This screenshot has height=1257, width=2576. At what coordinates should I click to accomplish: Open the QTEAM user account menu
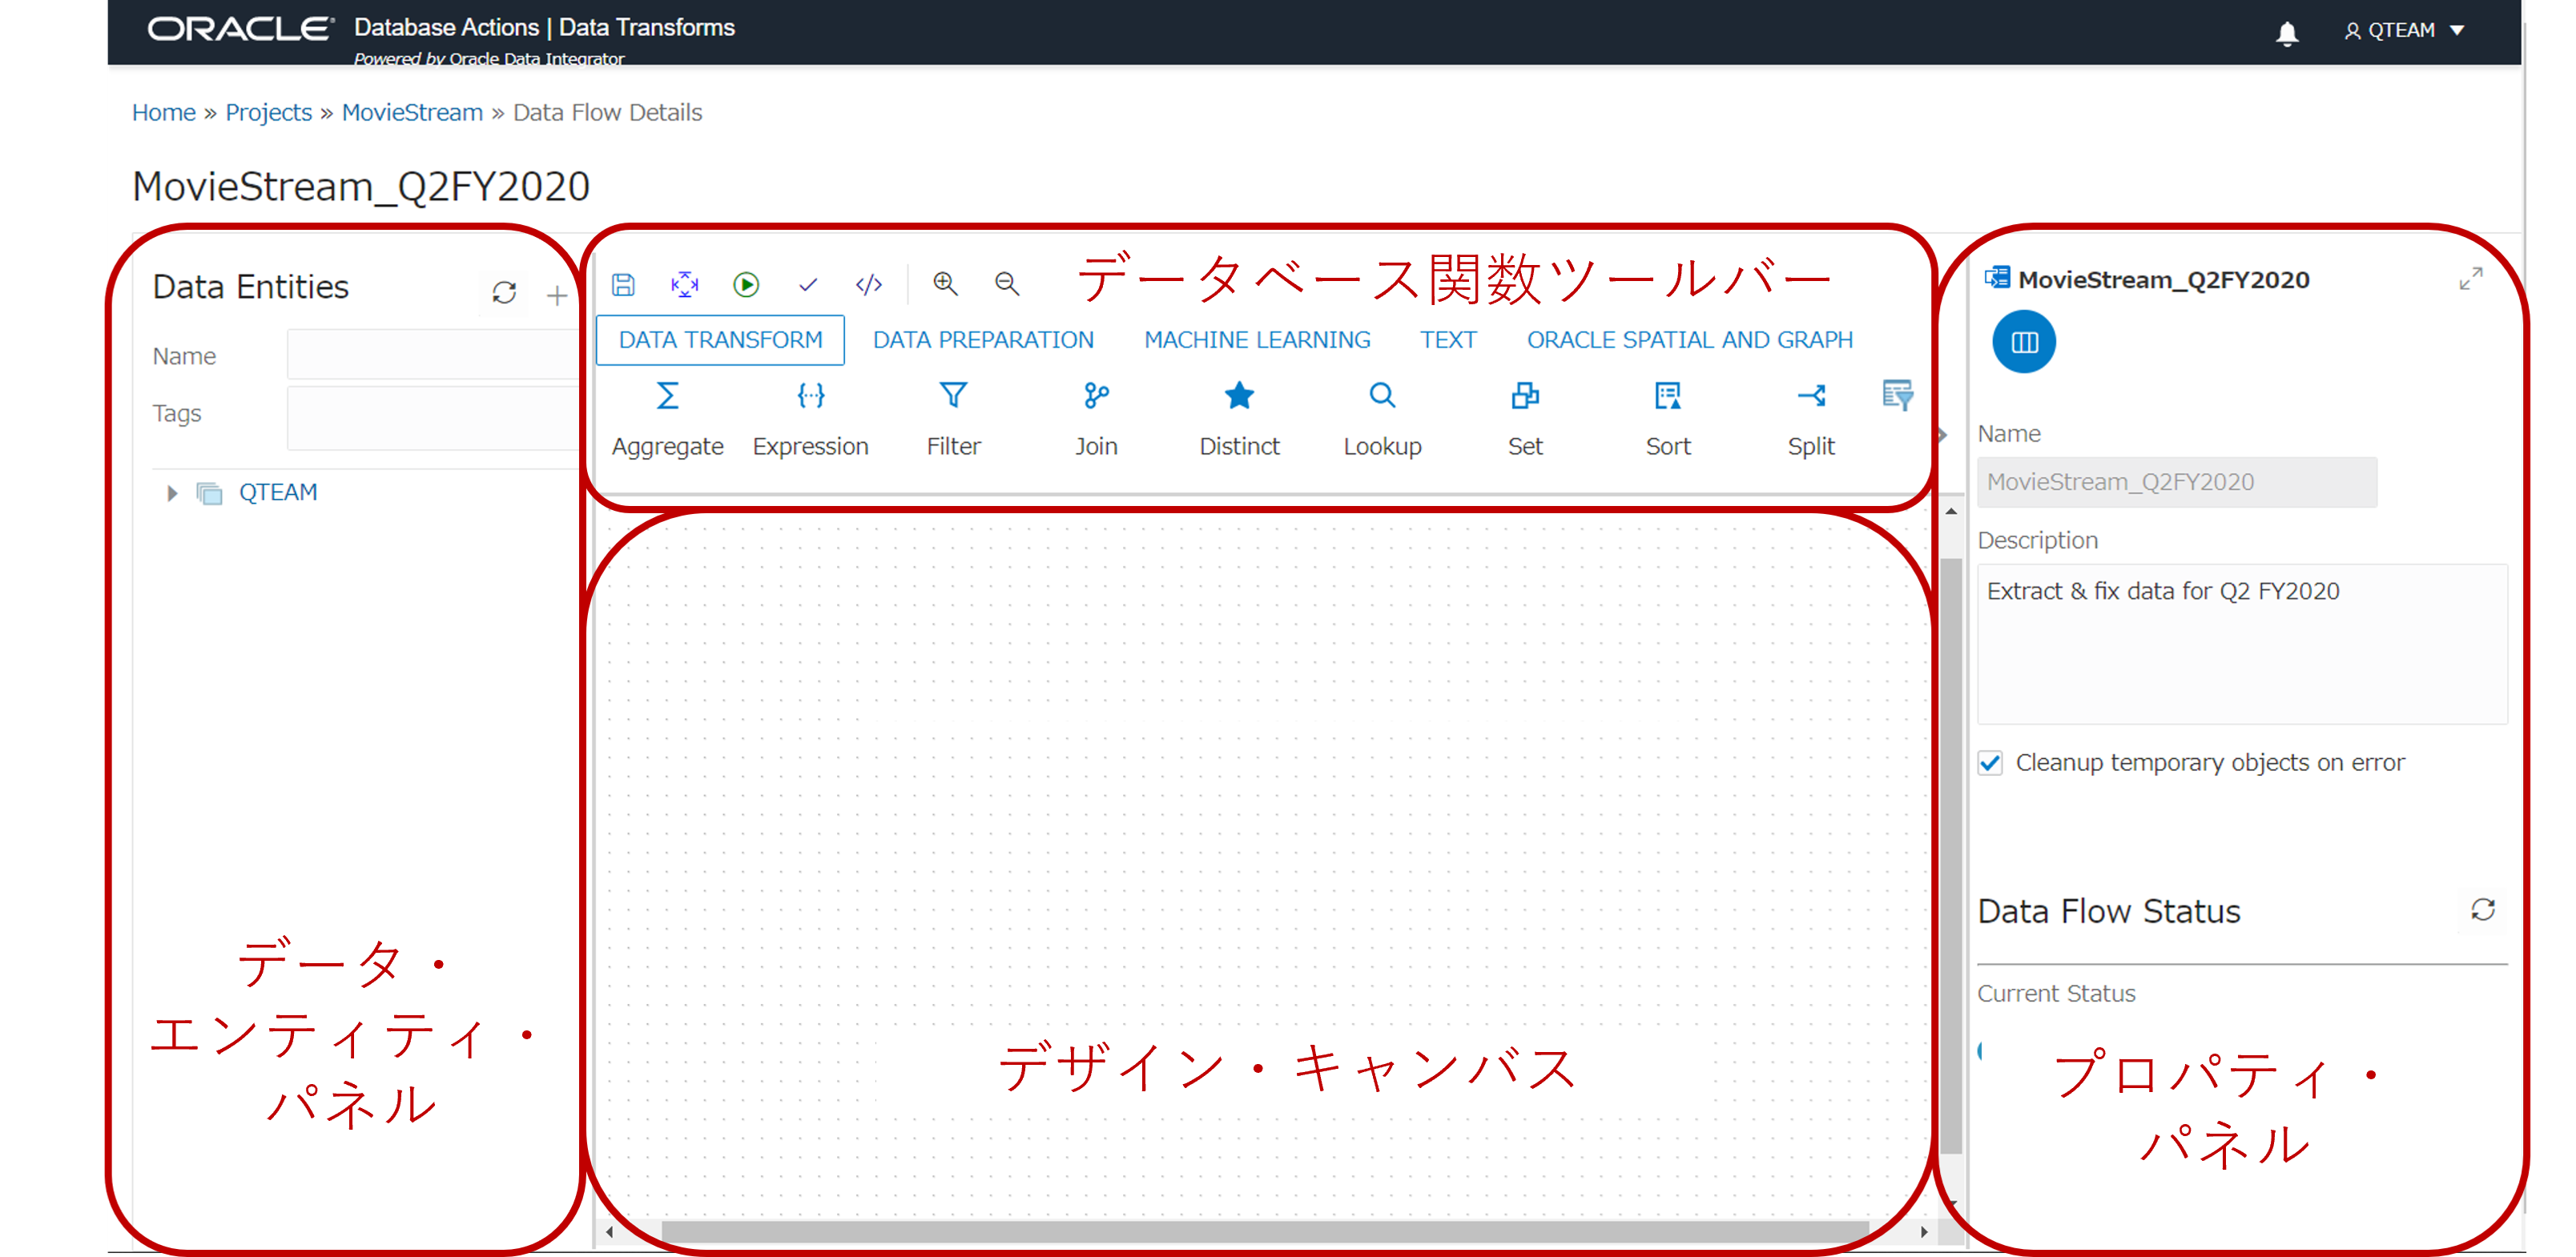(x=2405, y=29)
